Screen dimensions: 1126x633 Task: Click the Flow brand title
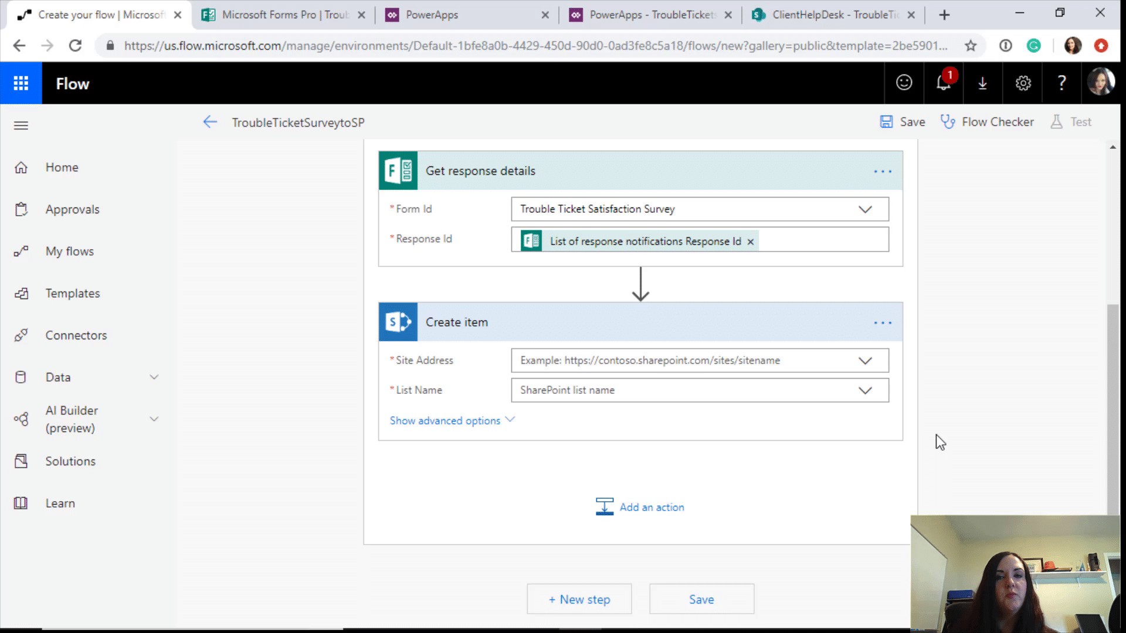pyautogui.click(x=73, y=84)
